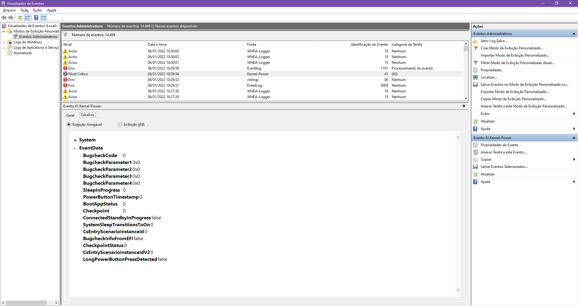Screen dimensions: 578x306
Task: Select the Exibição Amigável radio button
Action: pyautogui.click(x=69, y=125)
